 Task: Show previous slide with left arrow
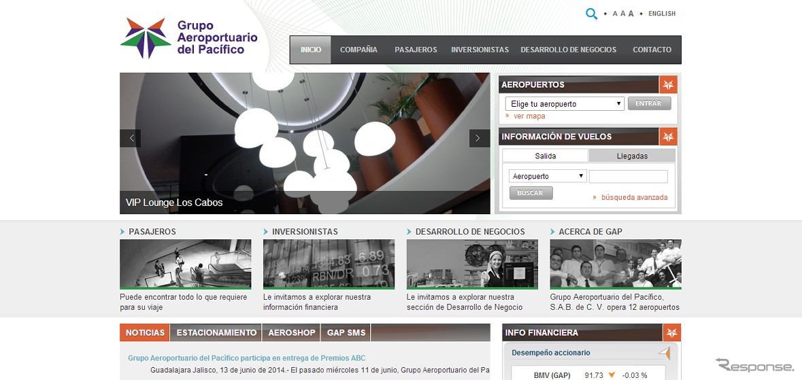(131, 138)
